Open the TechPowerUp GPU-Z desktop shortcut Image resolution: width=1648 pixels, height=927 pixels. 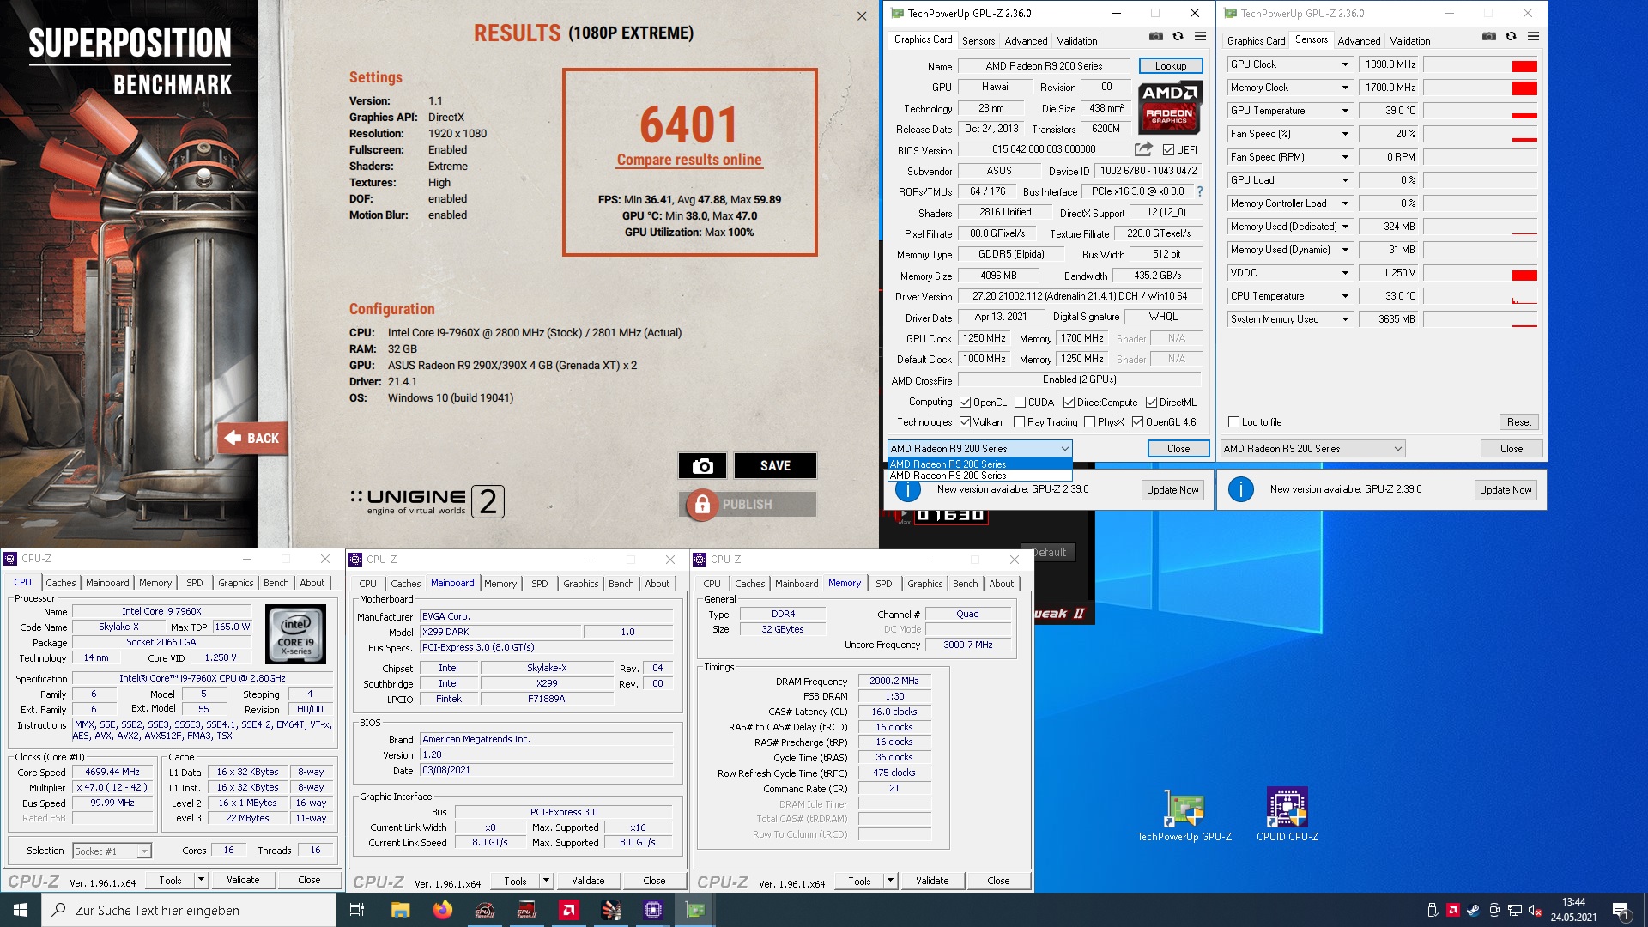[1184, 815]
